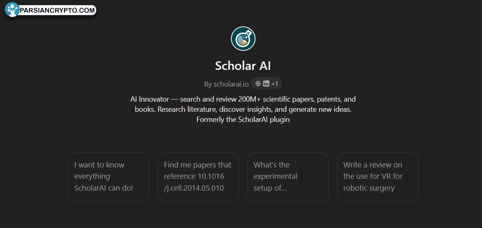
Task: Open the 'By scholarai.io' author link
Action: [226, 84]
